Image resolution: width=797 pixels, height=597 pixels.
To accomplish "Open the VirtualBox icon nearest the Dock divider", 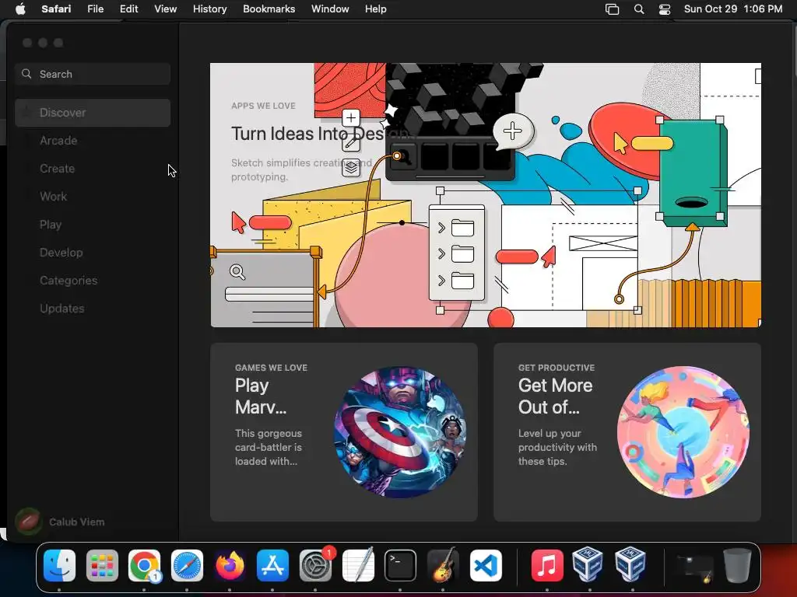I will click(x=630, y=565).
